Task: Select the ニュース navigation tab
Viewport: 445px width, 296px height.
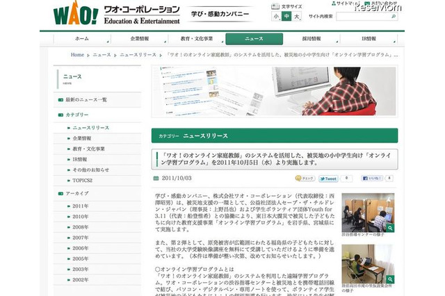Action: pos(254,39)
